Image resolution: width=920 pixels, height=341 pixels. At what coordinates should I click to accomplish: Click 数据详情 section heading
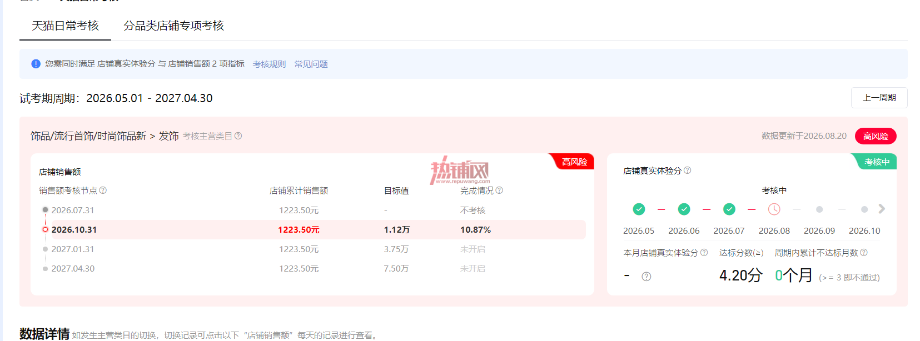click(x=44, y=334)
